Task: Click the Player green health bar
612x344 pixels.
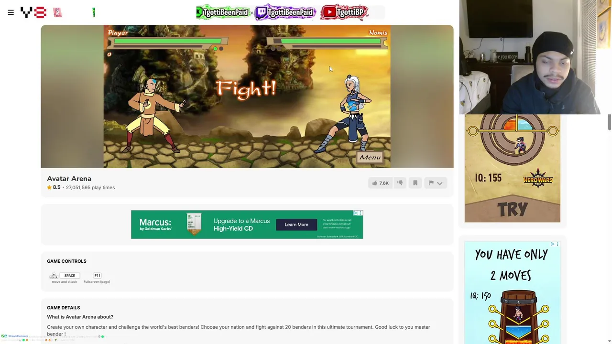Action: [167, 42]
